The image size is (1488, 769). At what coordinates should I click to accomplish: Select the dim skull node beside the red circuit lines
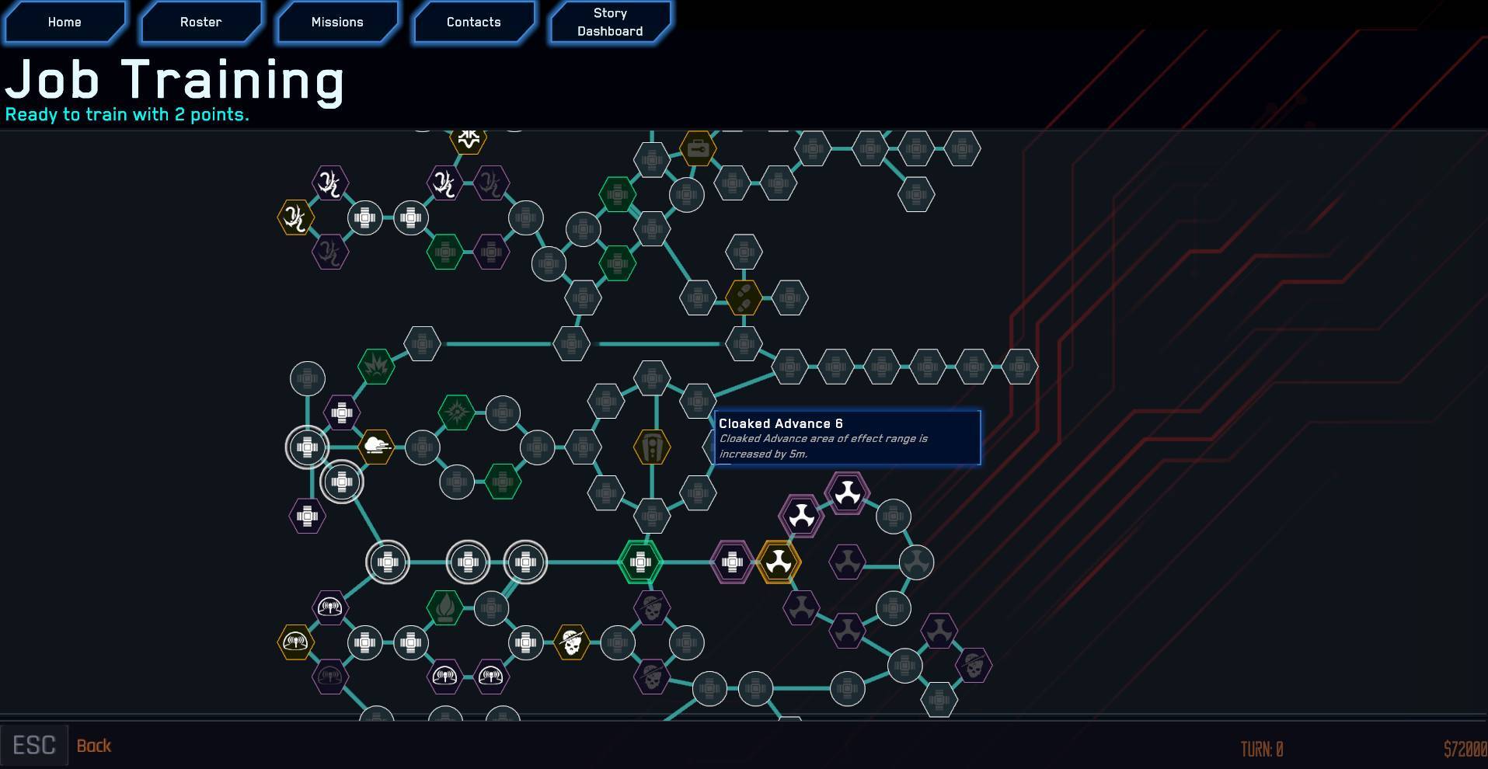click(973, 665)
